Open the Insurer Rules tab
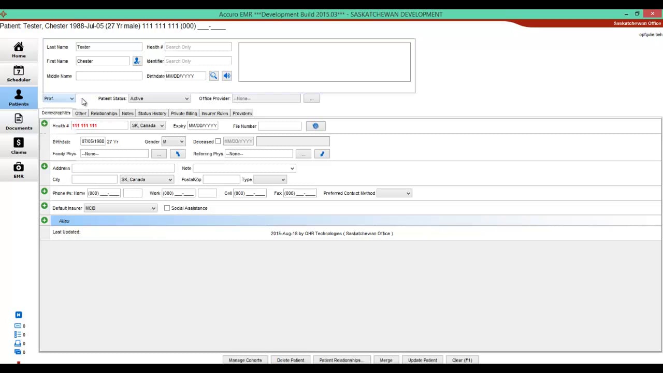This screenshot has width=663, height=373. coord(215,113)
